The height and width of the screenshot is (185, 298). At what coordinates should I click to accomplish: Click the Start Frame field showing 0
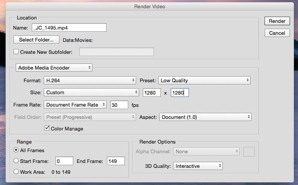[x=64, y=161]
